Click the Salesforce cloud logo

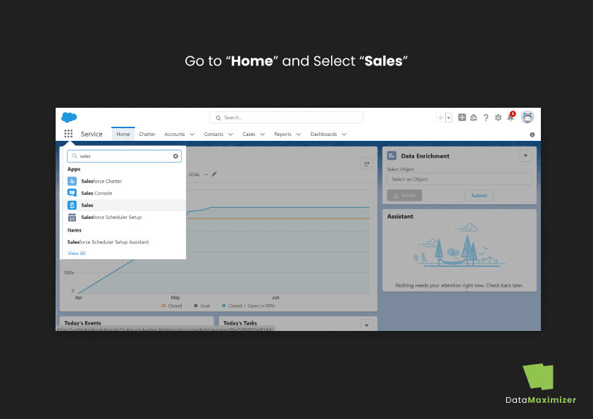tap(69, 117)
